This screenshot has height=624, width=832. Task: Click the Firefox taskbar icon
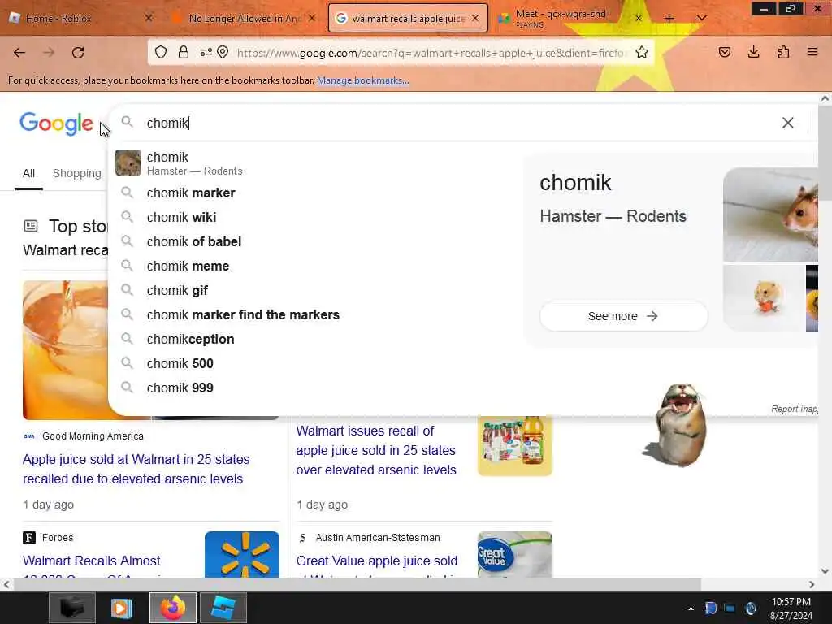pos(173,608)
